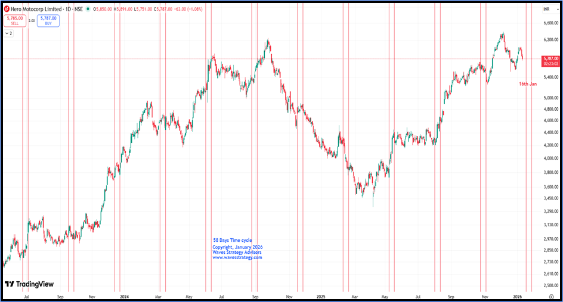Open the INR currency dropdown
The image size is (563, 302).
point(550,9)
